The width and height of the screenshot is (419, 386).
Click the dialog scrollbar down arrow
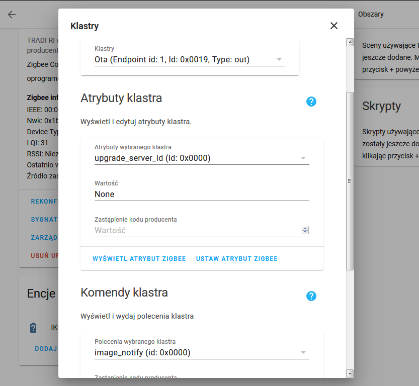pyautogui.click(x=350, y=373)
